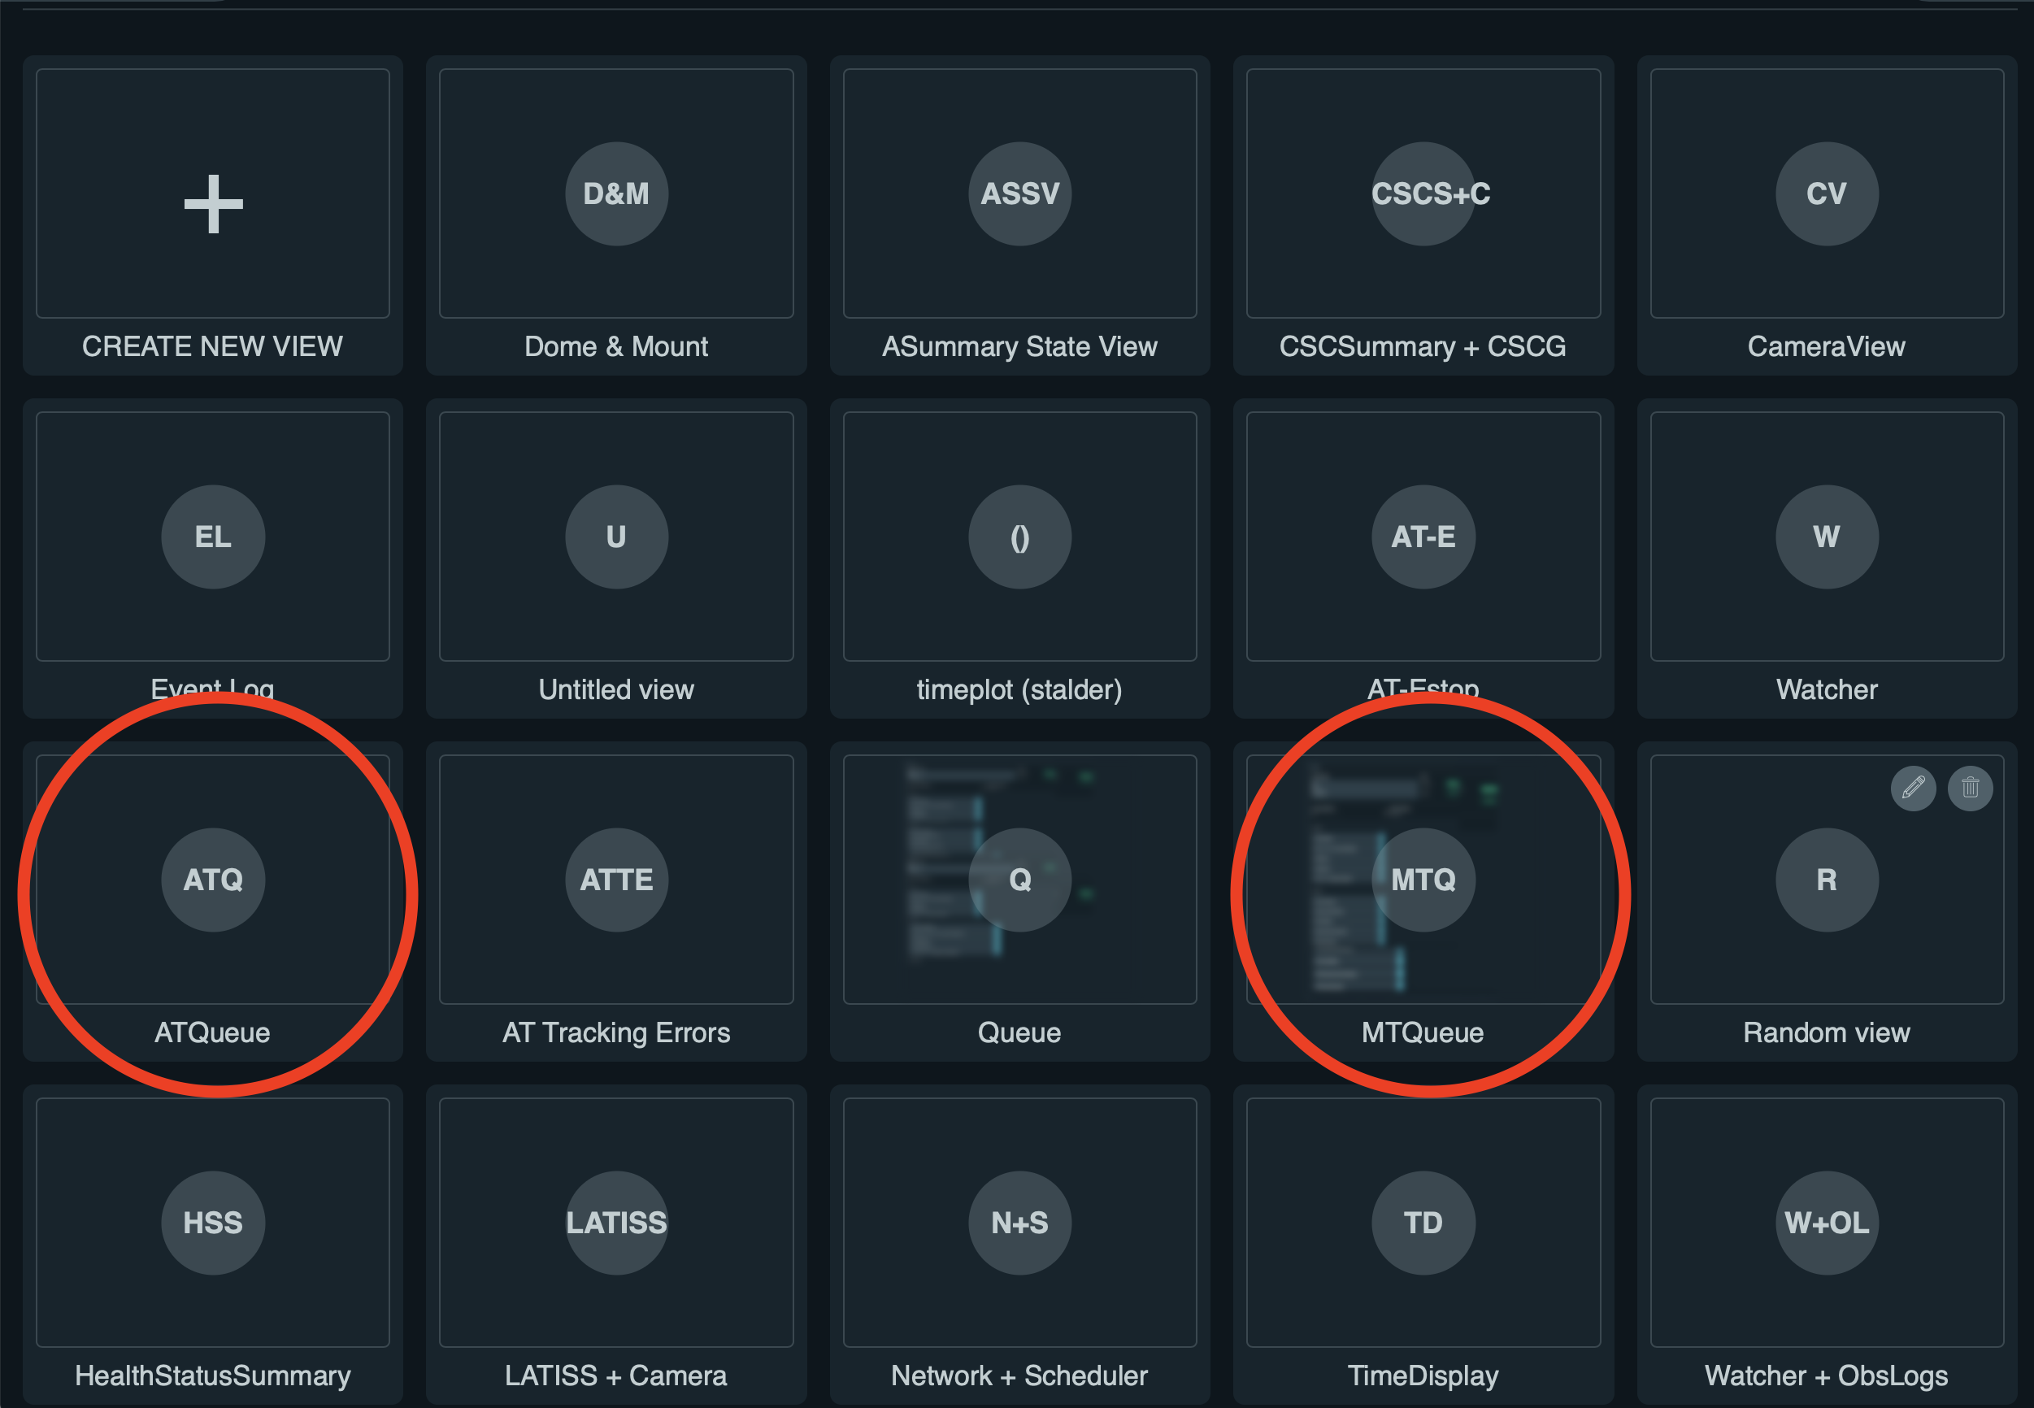Click the EL icon on the Event Log card
The height and width of the screenshot is (1408, 2034).
coord(212,537)
